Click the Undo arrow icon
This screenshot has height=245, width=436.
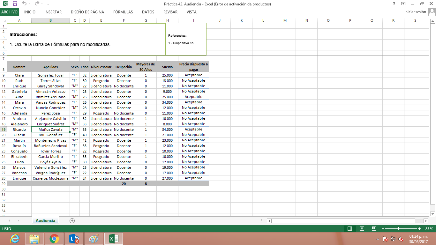24,4
